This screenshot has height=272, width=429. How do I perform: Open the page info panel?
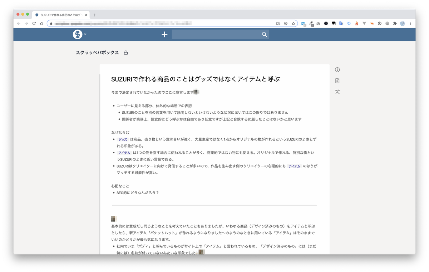coord(337,70)
